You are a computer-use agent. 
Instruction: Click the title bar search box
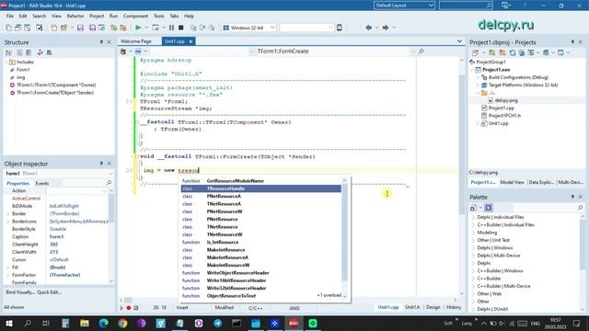(x=466, y=6)
